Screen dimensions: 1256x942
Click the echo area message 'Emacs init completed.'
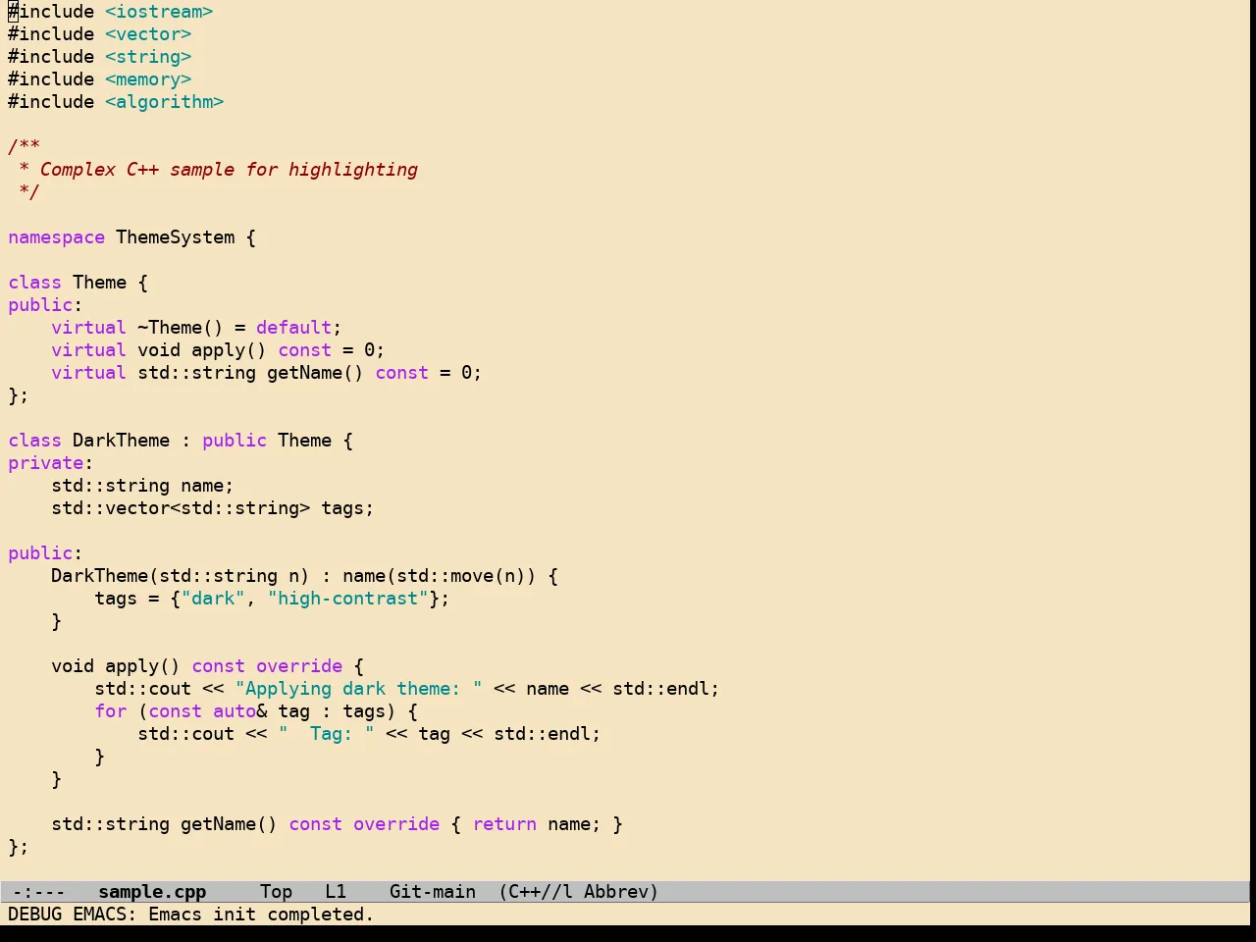click(261, 915)
